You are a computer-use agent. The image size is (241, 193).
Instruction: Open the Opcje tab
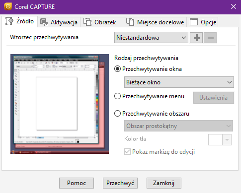pyautogui.click(x=202, y=22)
